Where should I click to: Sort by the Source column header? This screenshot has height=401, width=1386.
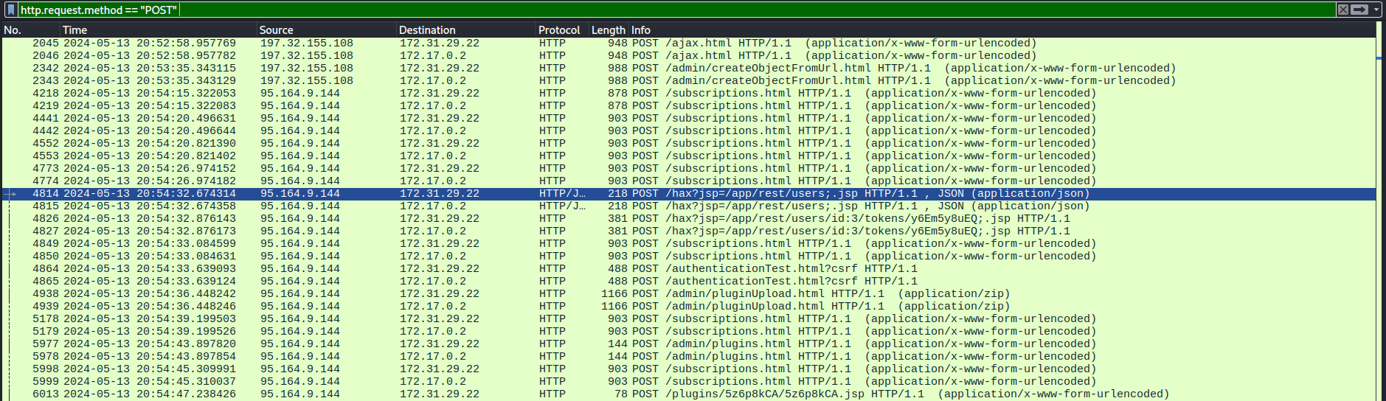(x=326, y=30)
